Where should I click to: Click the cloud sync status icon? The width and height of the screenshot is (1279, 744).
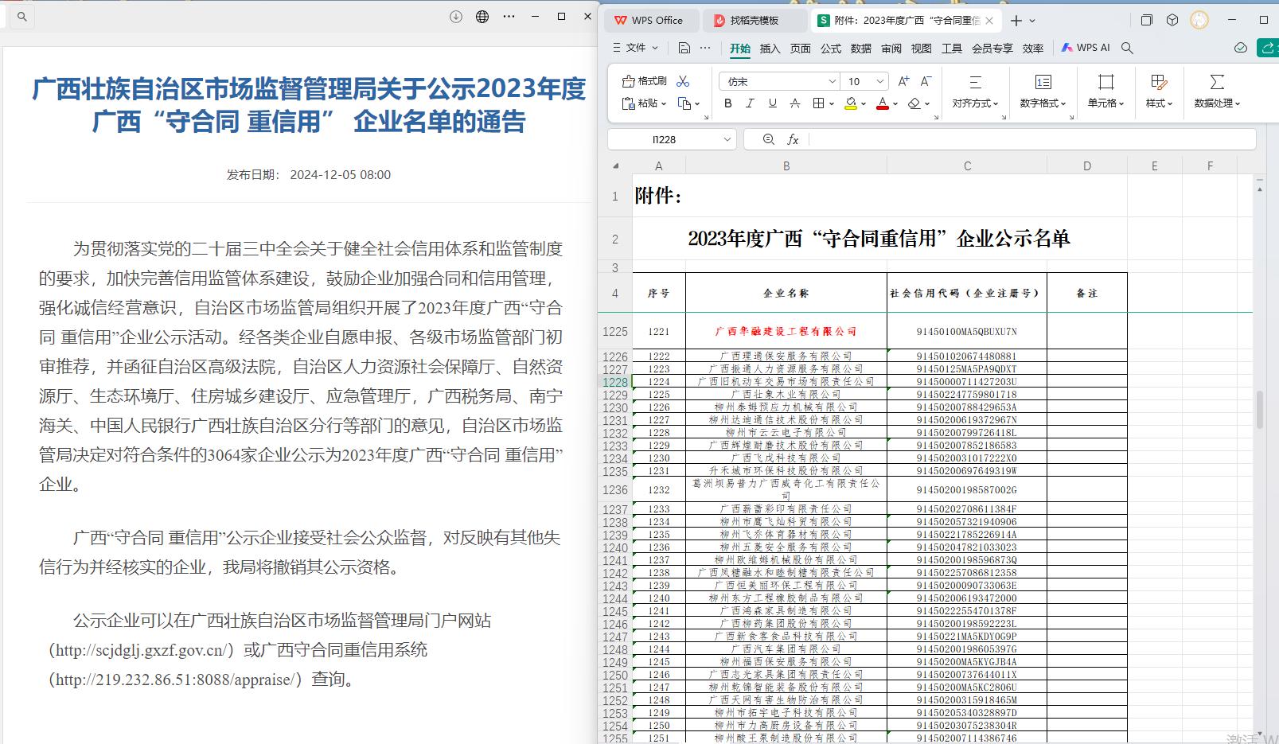tap(1240, 48)
